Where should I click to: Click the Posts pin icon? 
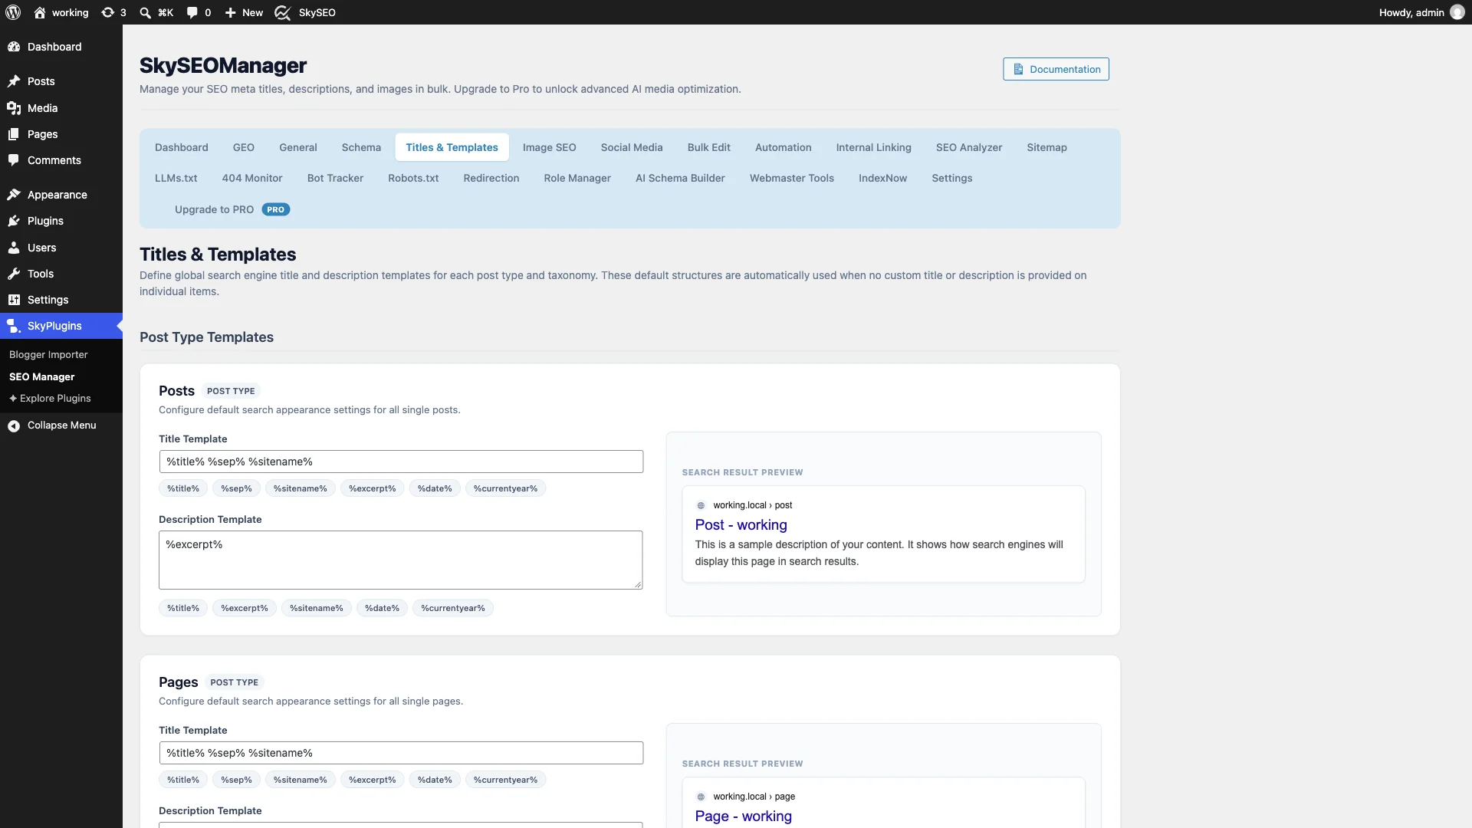[14, 81]
